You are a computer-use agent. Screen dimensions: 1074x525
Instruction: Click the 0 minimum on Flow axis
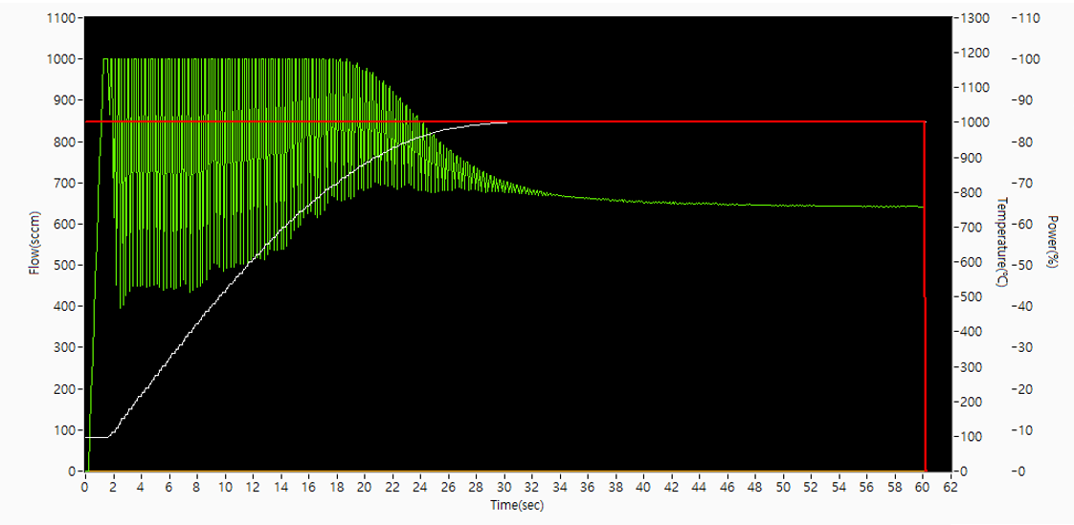coord(72,471)
